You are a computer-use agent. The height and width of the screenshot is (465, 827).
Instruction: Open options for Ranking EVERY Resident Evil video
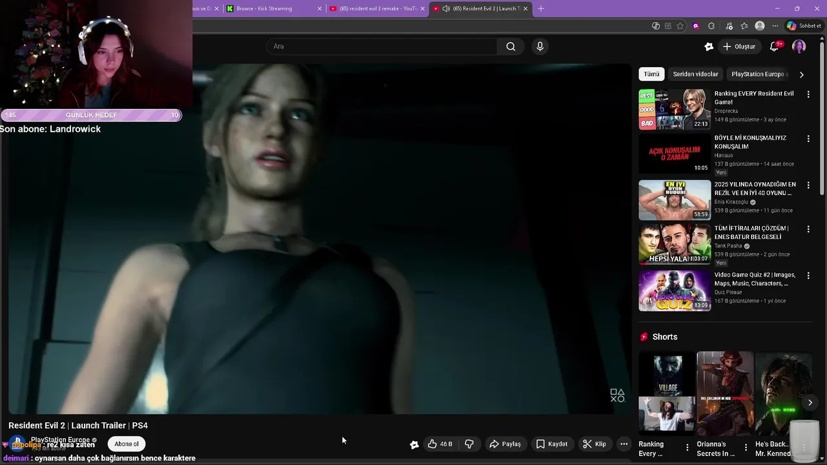(808, 94)
